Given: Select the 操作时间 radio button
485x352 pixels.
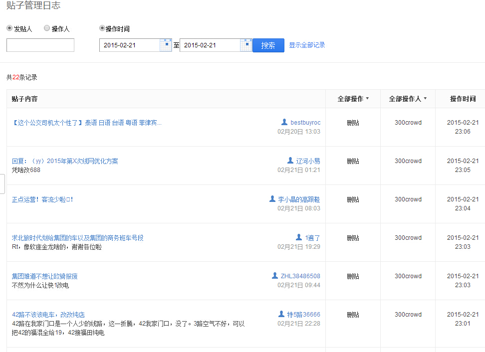Looking at the screenshot, I should 102,28.
